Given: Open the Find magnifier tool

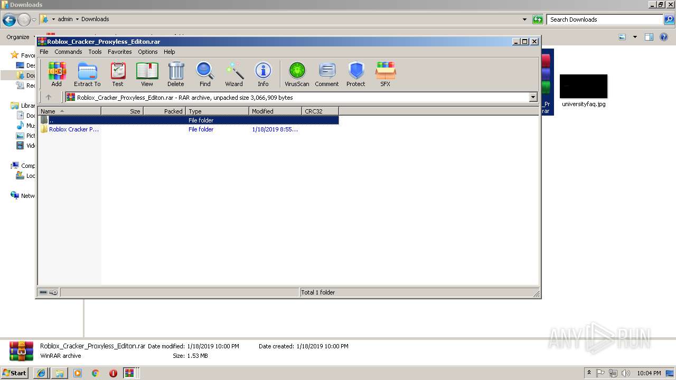Looking at the screenshot, I should click(x=205, y=74).
